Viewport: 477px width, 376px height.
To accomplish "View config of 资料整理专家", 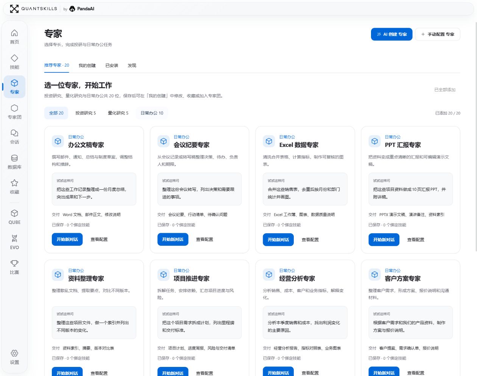I will coord(99,373).
